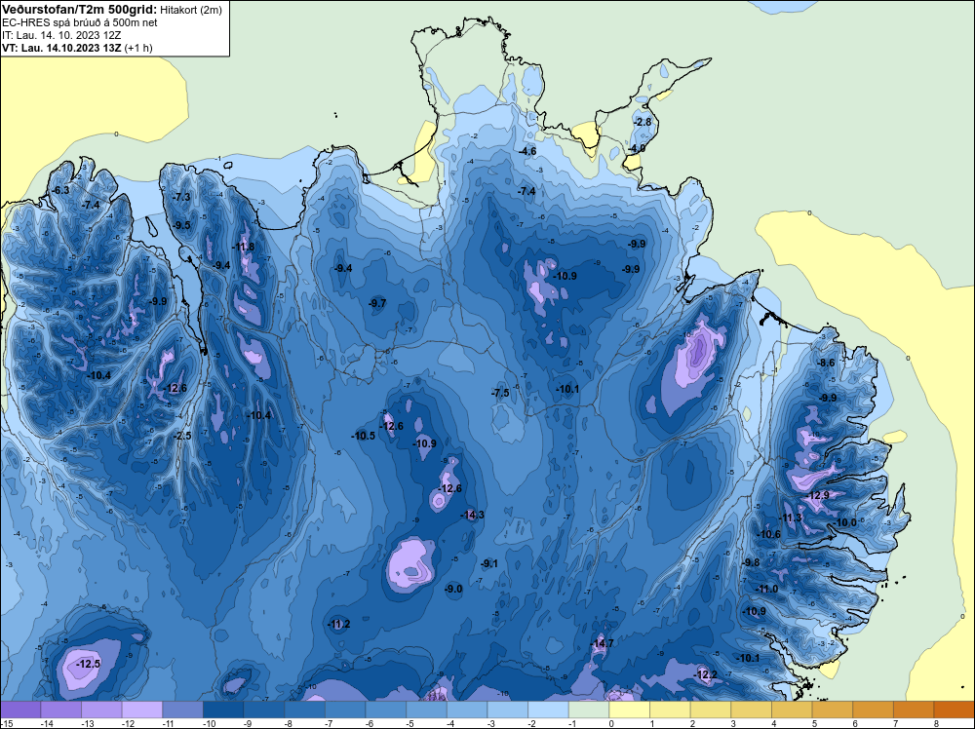Screen dimensions: 975x729
Task: Click the -11.2 temperature label
Action: coord(339,624)
